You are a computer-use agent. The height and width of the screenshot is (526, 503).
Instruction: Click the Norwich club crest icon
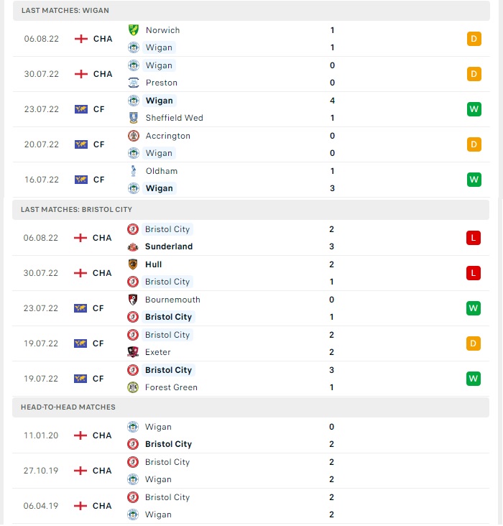click(134, 30)
